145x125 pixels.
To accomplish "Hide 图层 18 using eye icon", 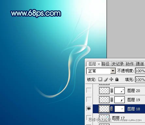I will [x=89, y=109].
